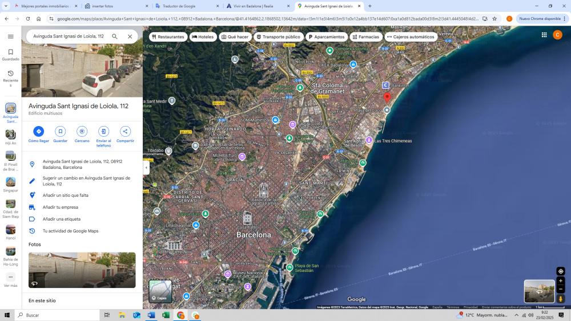Open a new browser tab
Image resolution: width=571 pixels, height=321 pixels.
click(x=370, y=6)
